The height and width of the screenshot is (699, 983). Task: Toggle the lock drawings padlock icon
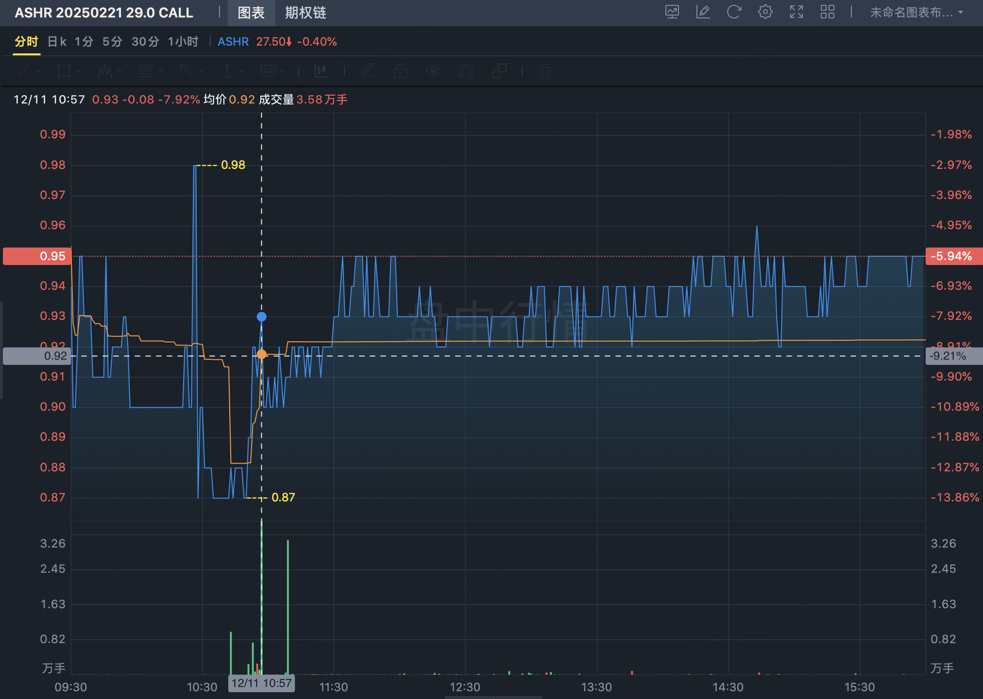400,71
